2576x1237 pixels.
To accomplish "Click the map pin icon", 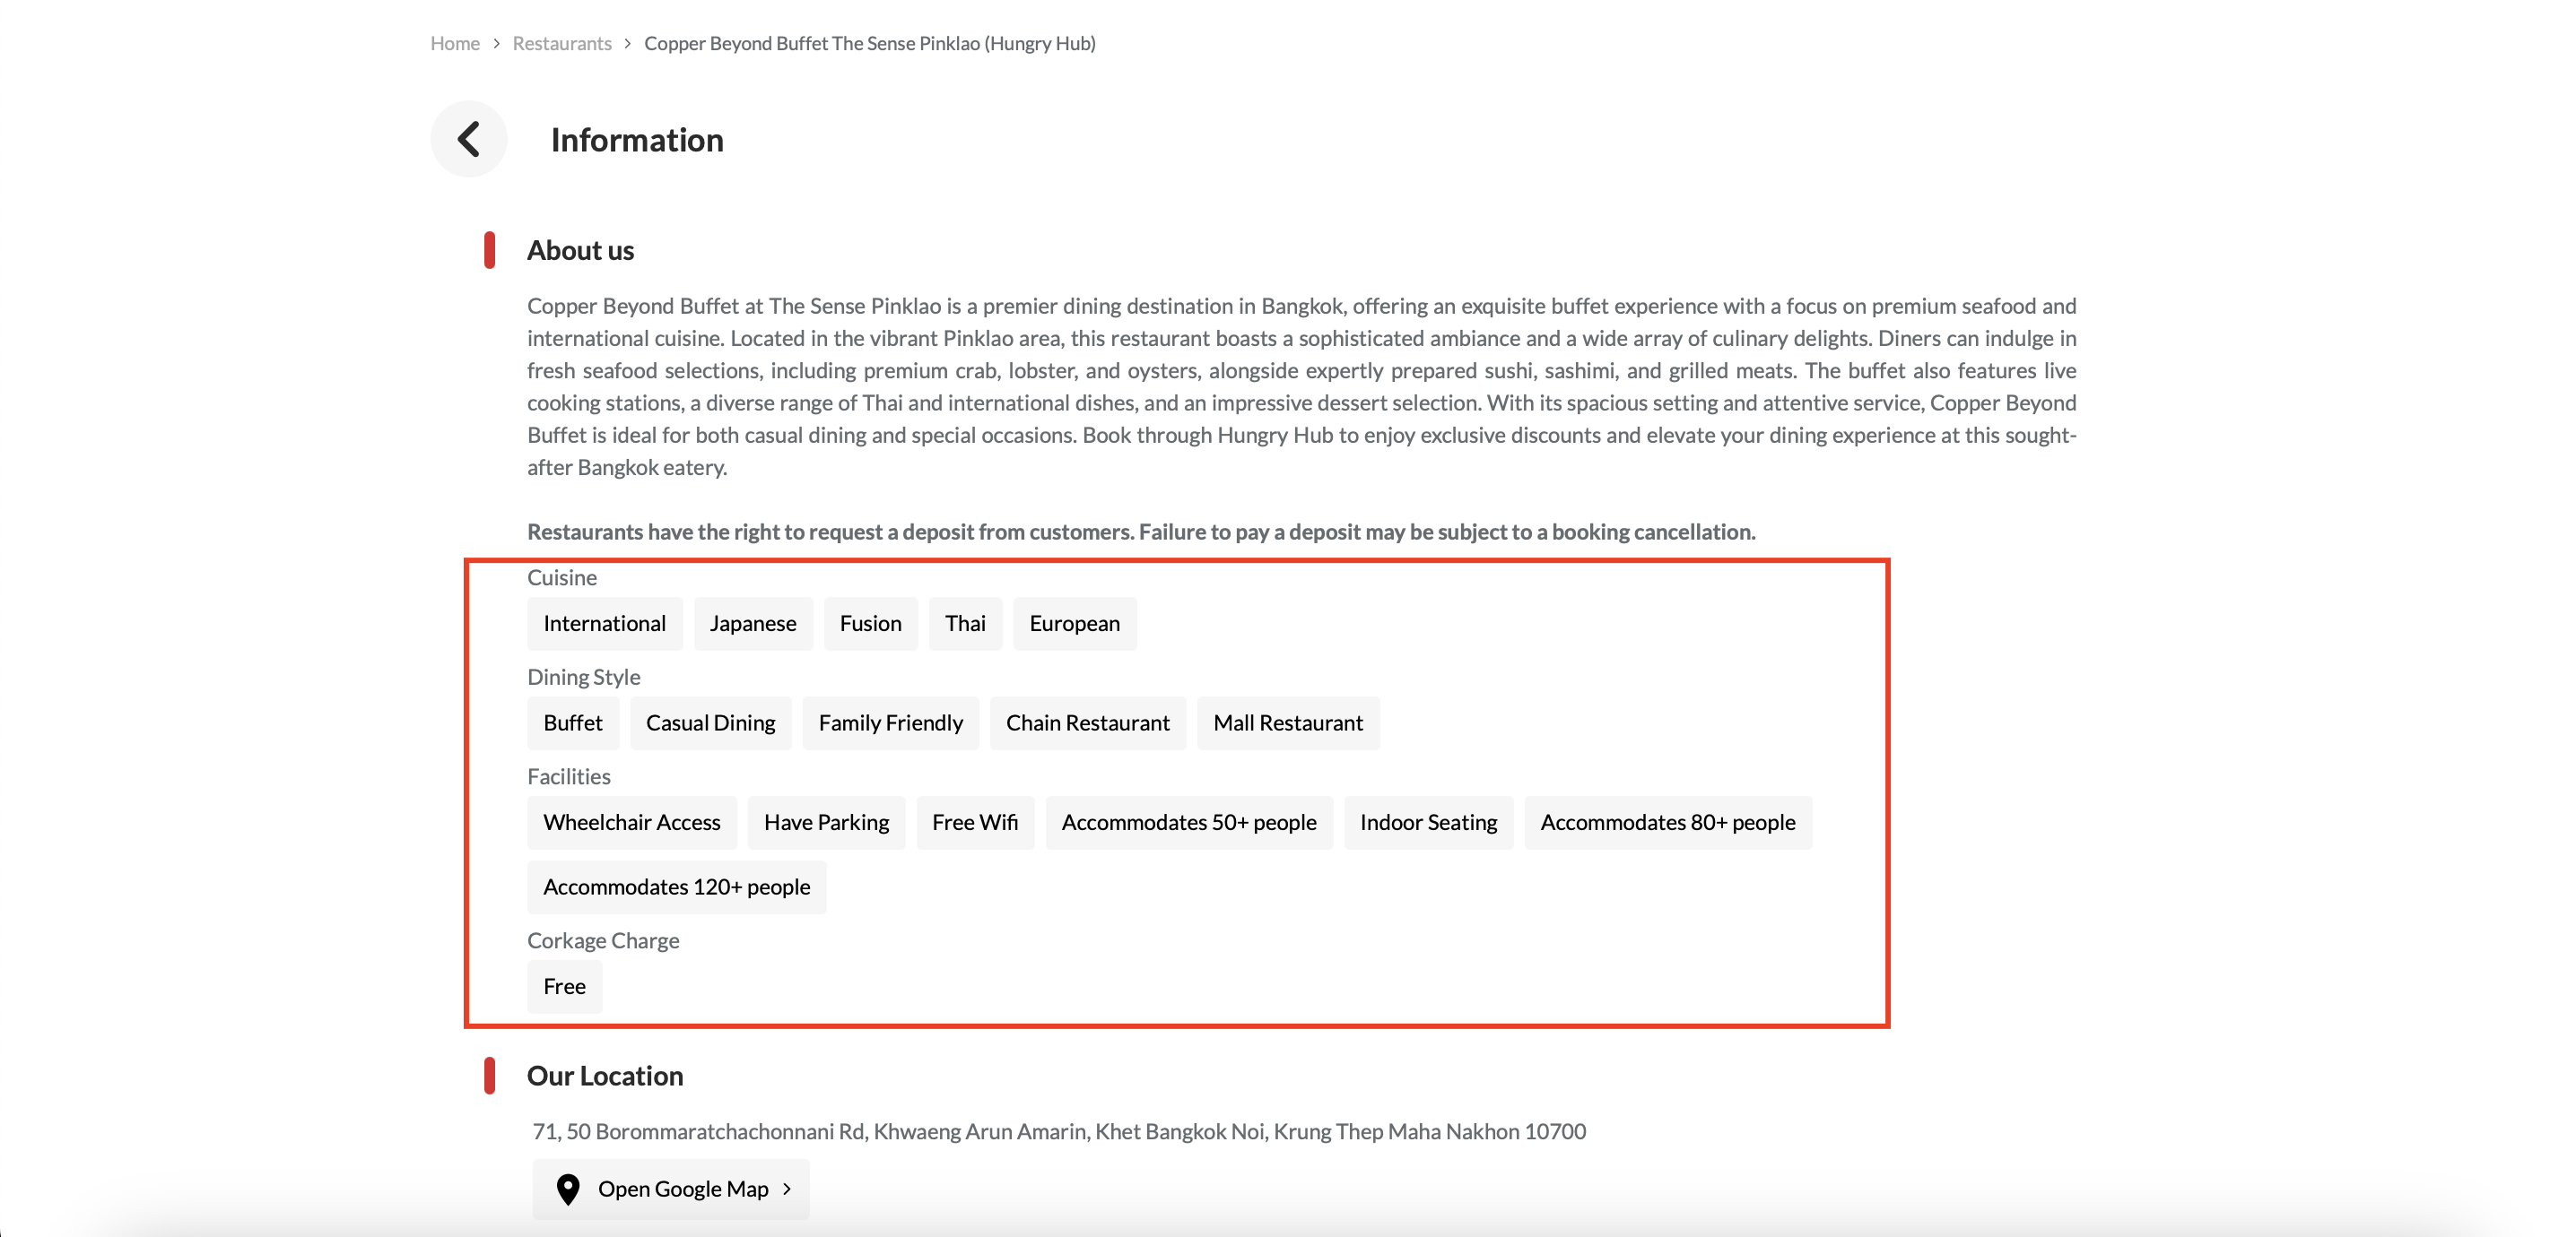I will [567, 1189].
